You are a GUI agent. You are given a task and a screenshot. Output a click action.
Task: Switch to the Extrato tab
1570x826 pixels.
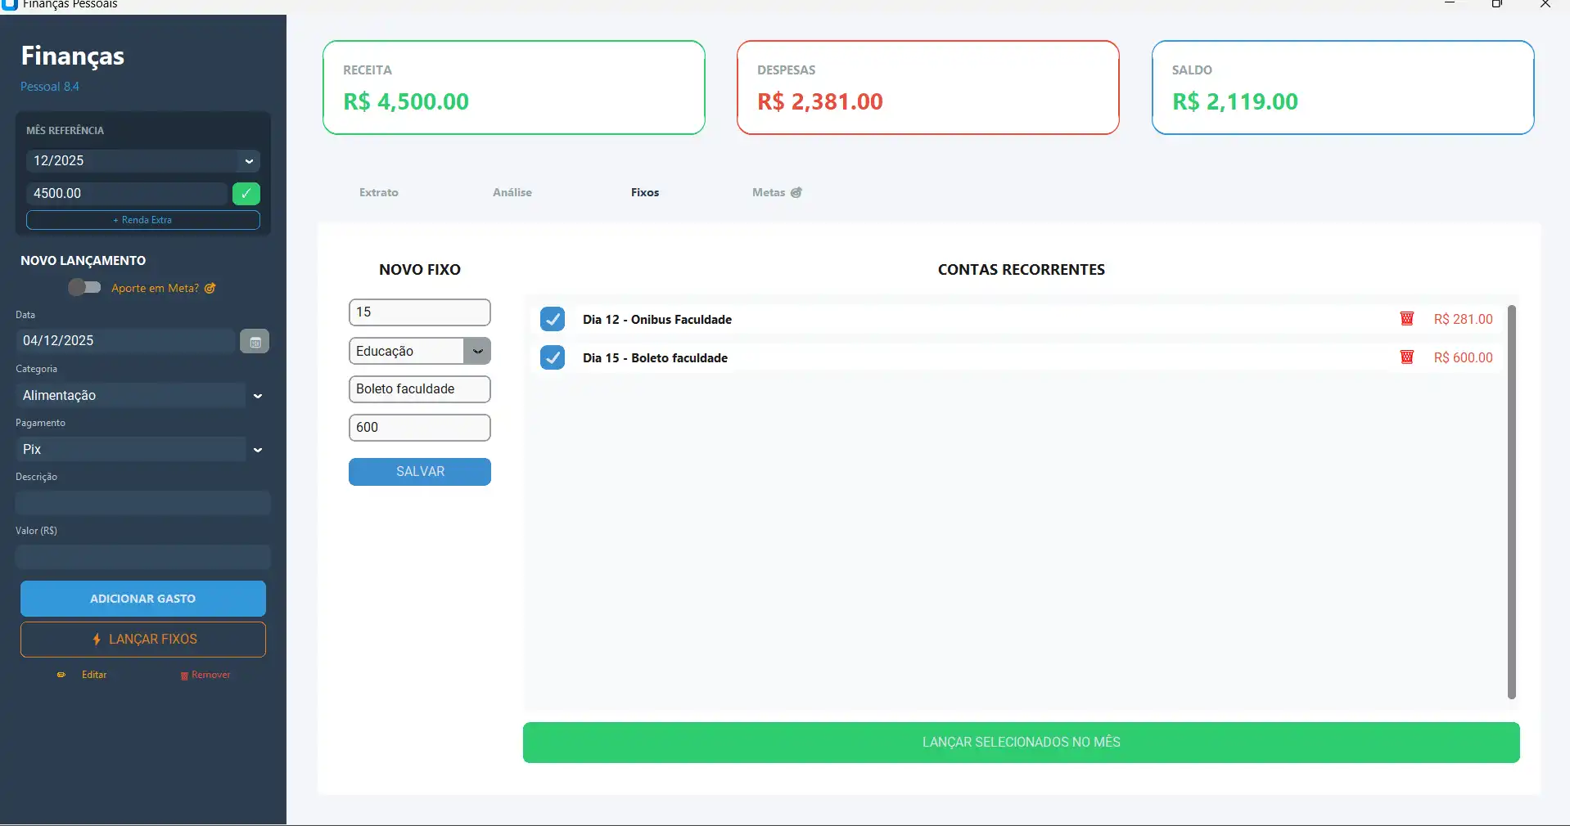click(378, 192)
